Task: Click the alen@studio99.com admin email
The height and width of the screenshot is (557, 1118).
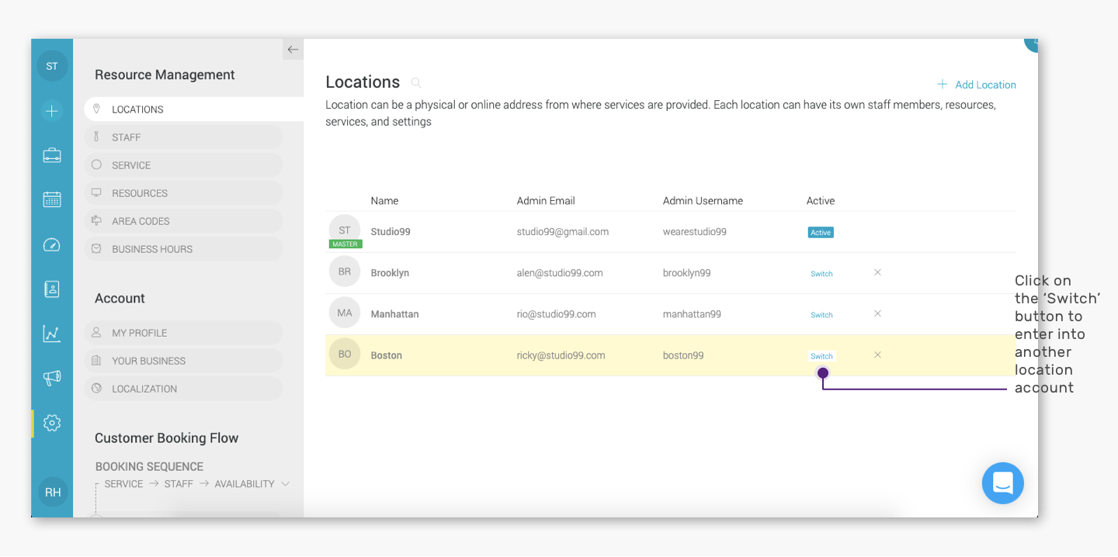Action: tap(560, 273)
